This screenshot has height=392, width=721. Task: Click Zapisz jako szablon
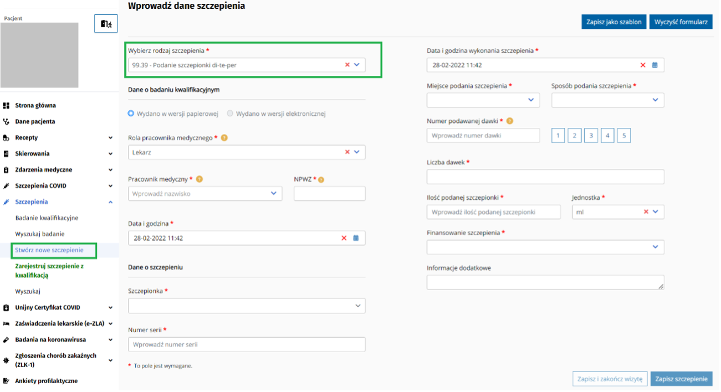613,22
